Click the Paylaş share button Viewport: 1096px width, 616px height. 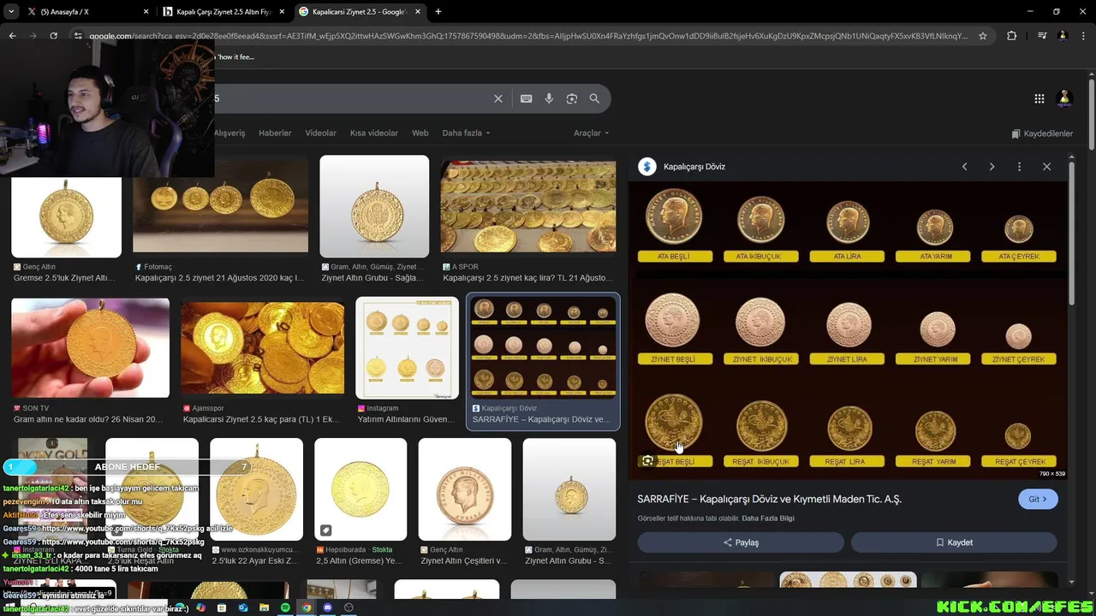(741, 542)
